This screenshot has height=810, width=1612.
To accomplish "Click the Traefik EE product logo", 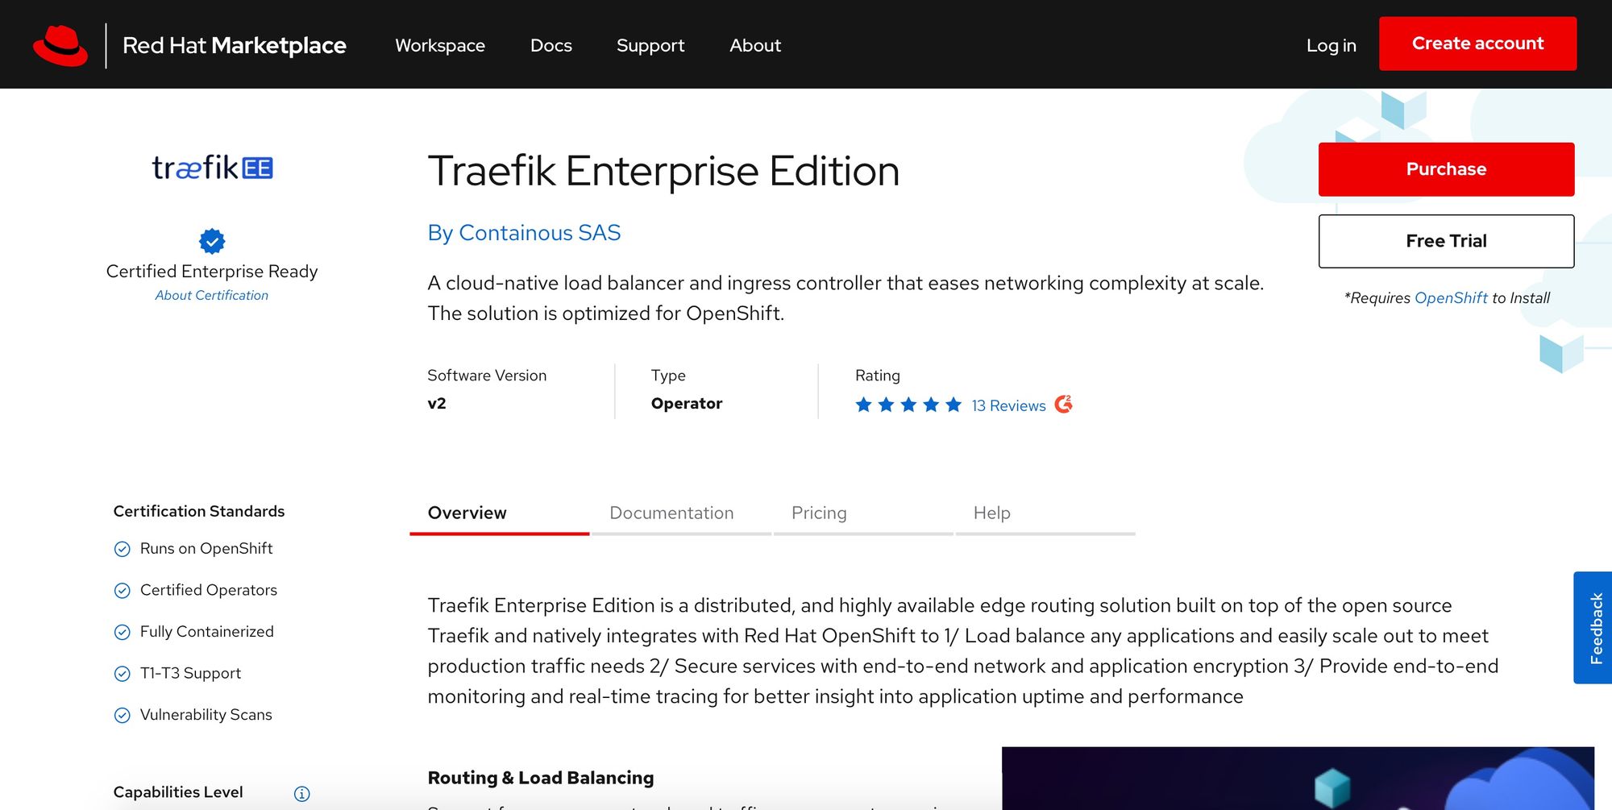I will (x=213, y=168).
